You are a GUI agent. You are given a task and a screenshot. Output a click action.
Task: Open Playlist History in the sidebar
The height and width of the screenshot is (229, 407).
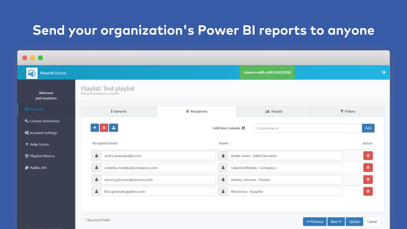46,156
